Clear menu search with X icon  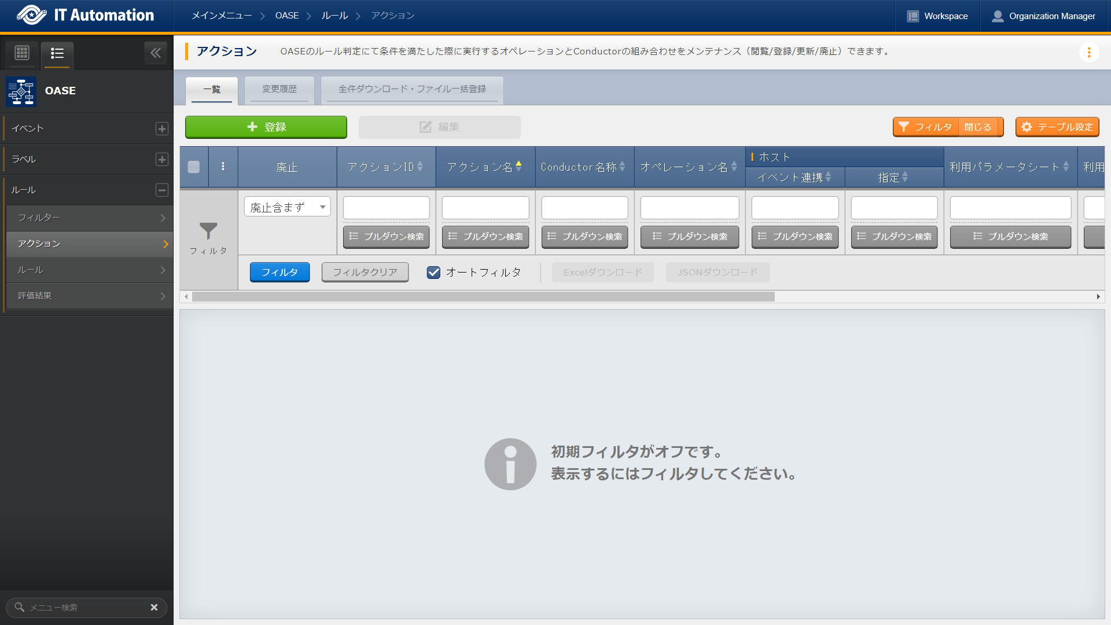(154, 607)
